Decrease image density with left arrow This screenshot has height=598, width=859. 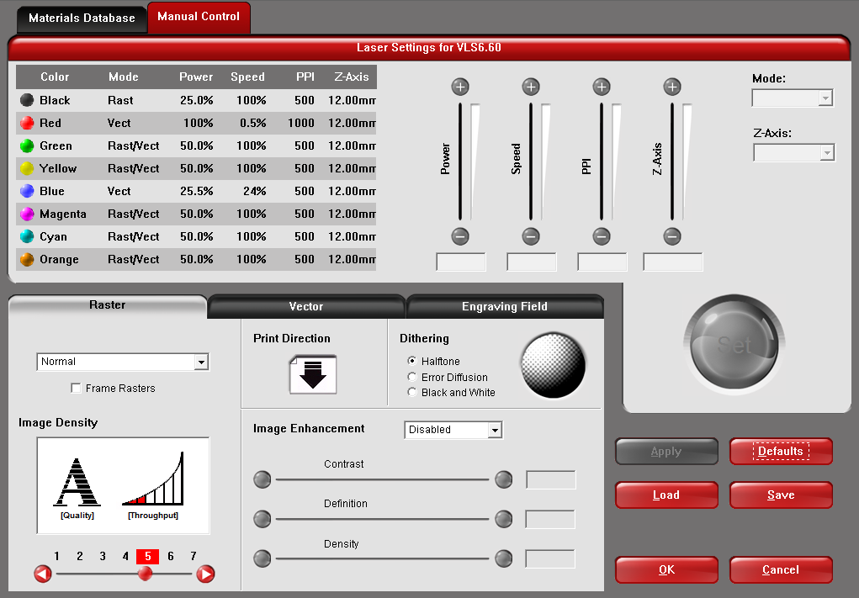43,574
